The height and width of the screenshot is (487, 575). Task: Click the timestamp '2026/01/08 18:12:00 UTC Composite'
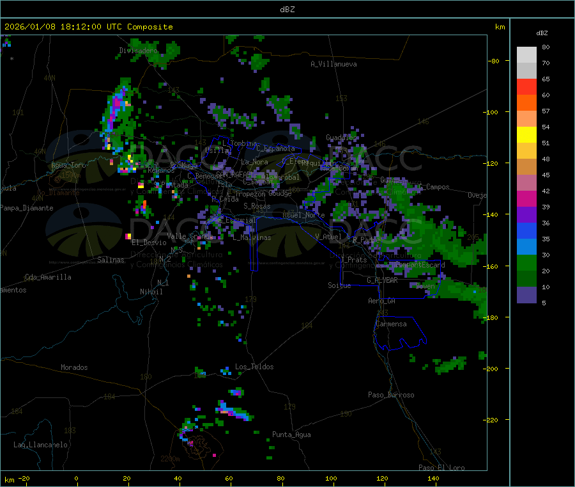pos(88,27)
